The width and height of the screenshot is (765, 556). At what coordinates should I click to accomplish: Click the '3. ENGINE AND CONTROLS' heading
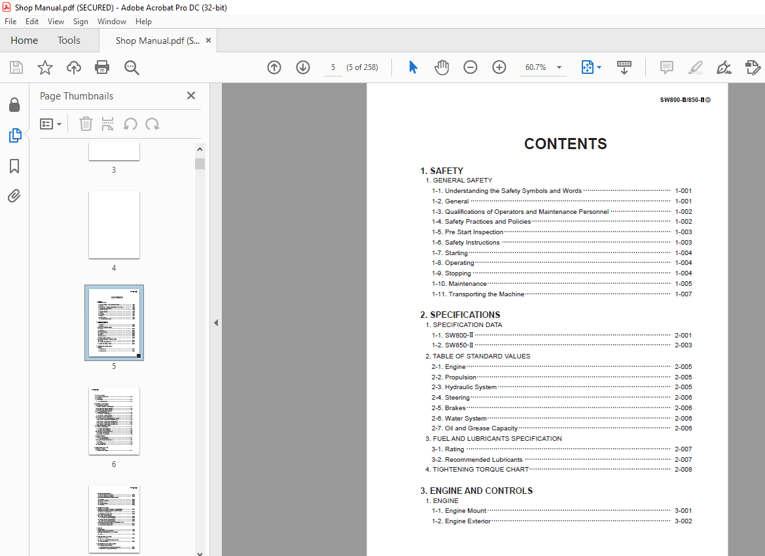coord(476,491)
